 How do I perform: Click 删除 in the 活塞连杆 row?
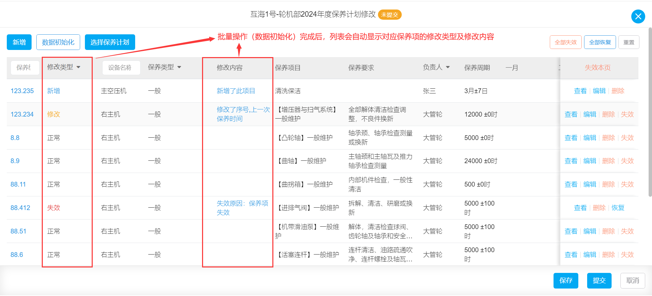click(609, 255)
